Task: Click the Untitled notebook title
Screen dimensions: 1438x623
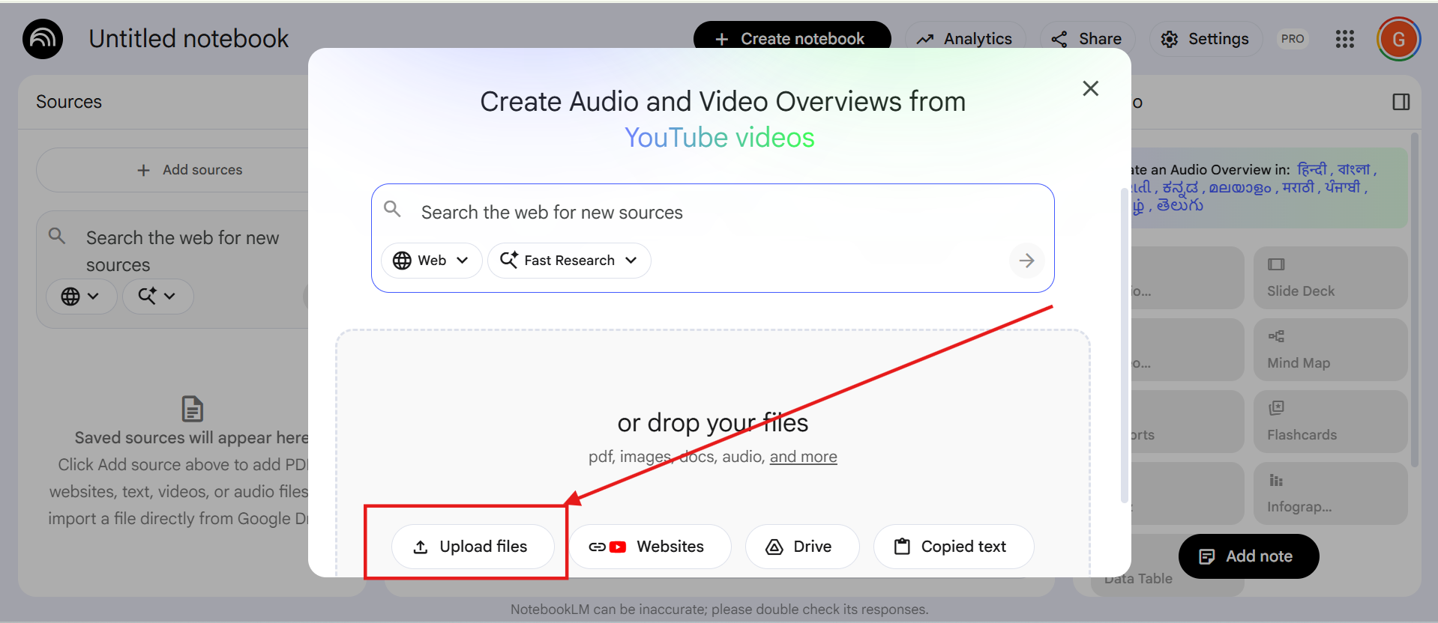Action: click(x=189, y=39)
